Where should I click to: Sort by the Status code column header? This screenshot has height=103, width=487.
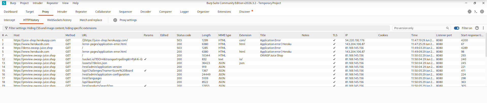pyautogui.click(x=188, y=35)
